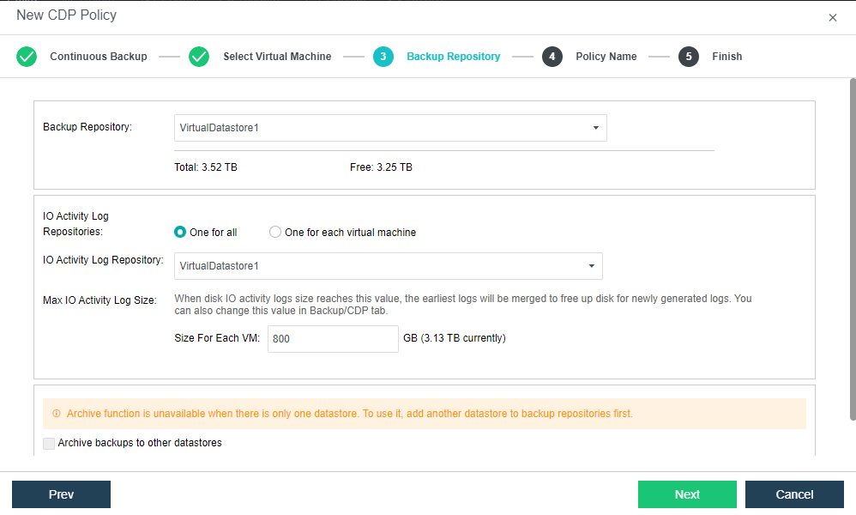Click the green checkmark for Select Virtual Machine
The image size is (856, 515).
(199, 57)
